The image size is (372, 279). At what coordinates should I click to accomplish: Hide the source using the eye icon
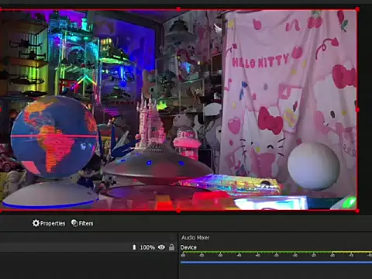tap(161, 247)
